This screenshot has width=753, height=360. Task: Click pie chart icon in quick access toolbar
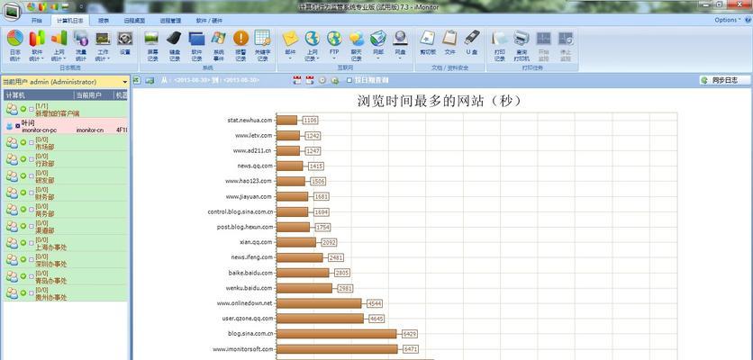32,6
